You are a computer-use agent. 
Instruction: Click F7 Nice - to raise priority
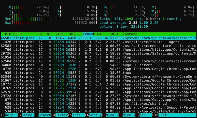[x=110, y=115]
